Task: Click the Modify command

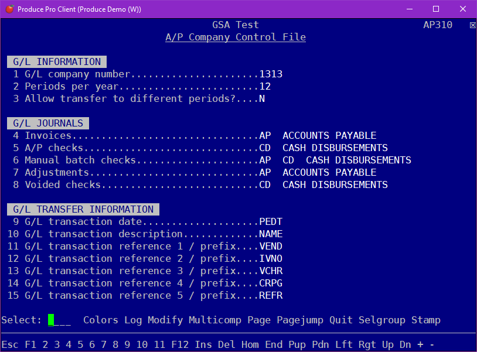Action: point(165,320)
